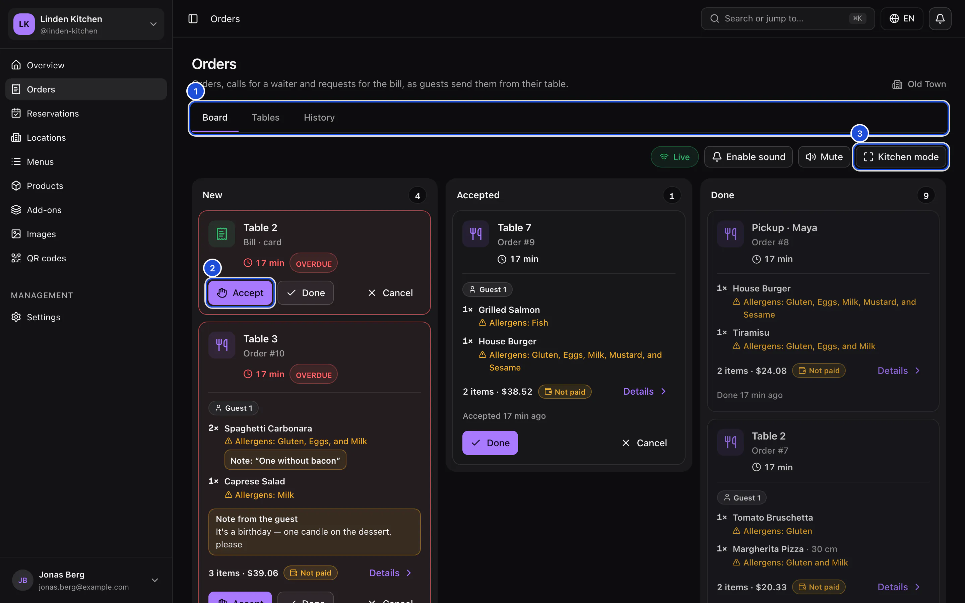
Task: Open the notifications bell
Action: [x=940, y=19]
